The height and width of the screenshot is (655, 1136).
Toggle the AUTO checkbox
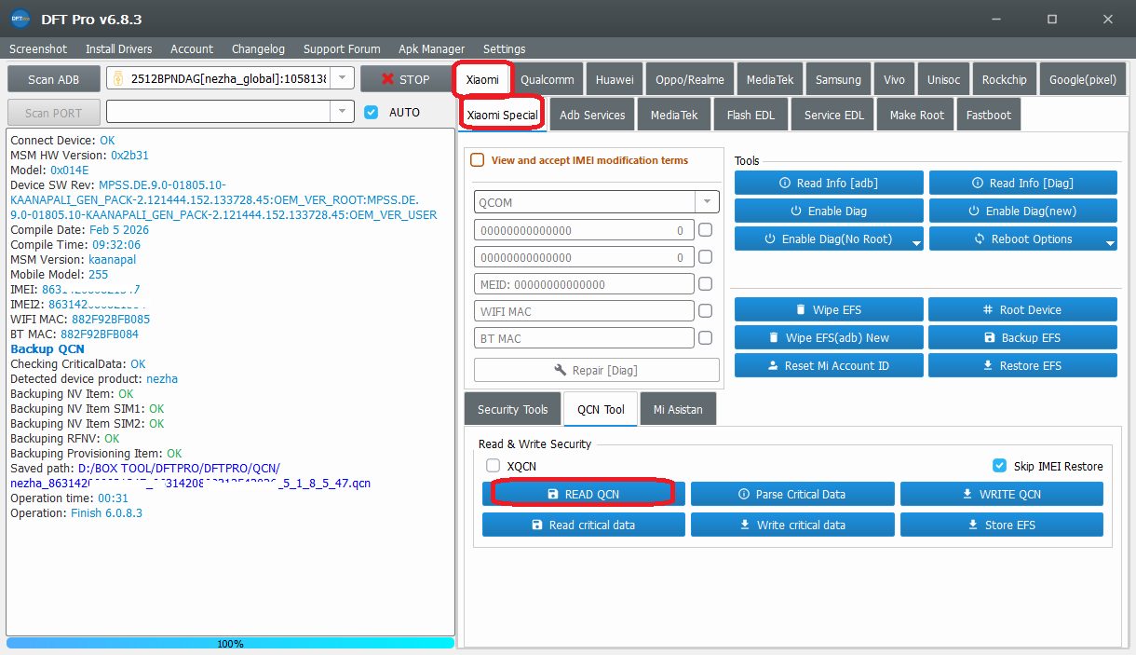tap(372, 112)
